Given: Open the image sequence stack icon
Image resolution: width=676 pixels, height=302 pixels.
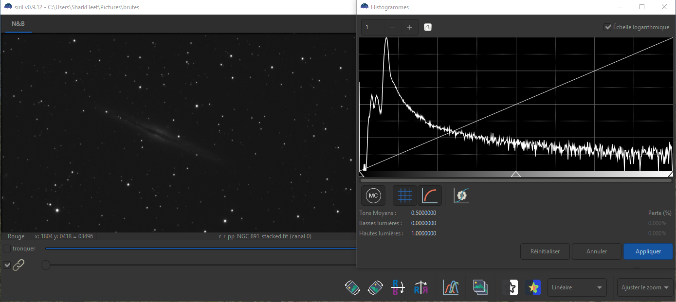Looking at the screenshot, I should (x=480, y=287).
